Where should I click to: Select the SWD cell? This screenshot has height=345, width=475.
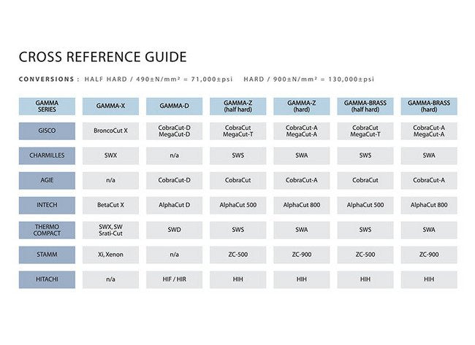pos(174,230)
